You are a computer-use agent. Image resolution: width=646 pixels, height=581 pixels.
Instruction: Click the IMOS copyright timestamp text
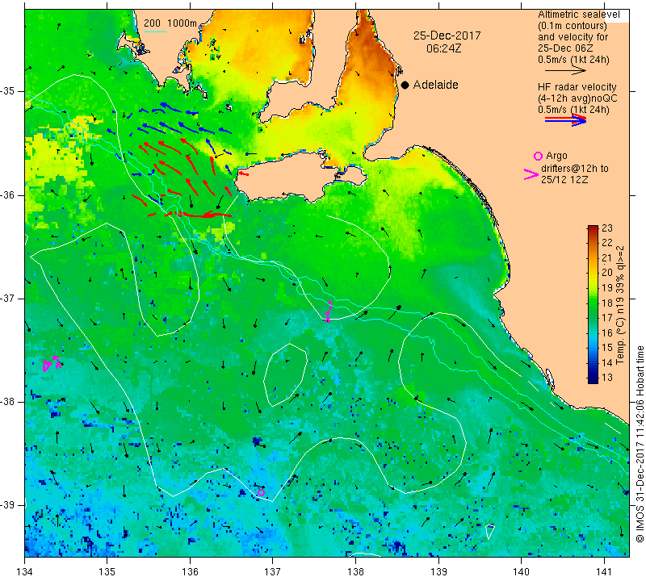pyautogui.click(x=640, y=443)
